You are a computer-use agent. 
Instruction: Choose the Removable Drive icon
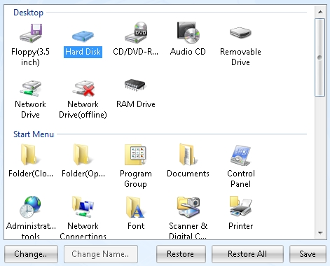(x=240, y=32)
